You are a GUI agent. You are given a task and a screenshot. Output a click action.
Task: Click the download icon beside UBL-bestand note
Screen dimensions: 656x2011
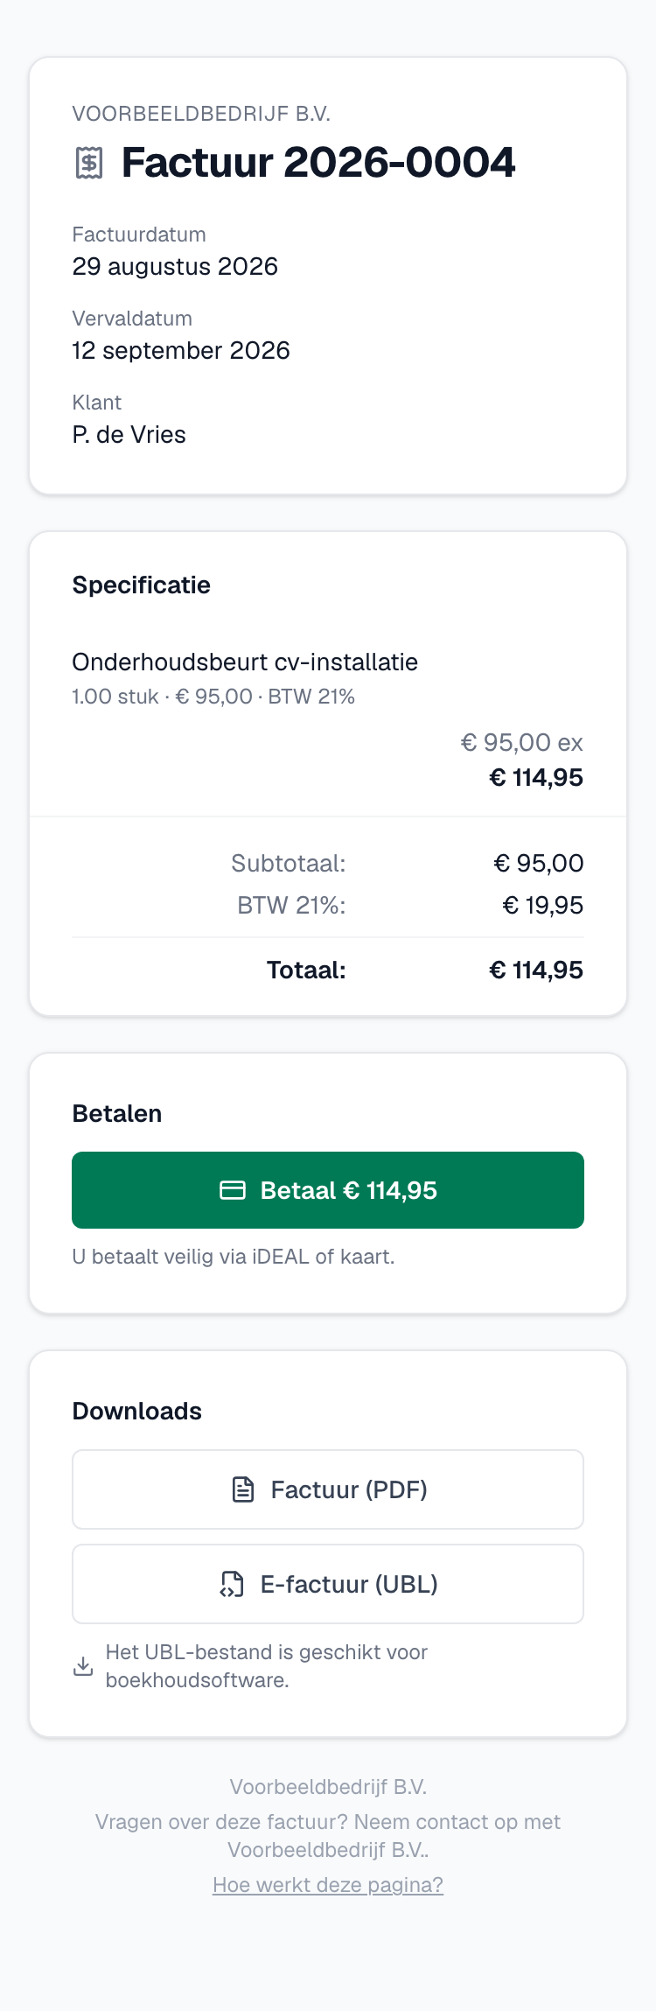tap(83, 1666)
